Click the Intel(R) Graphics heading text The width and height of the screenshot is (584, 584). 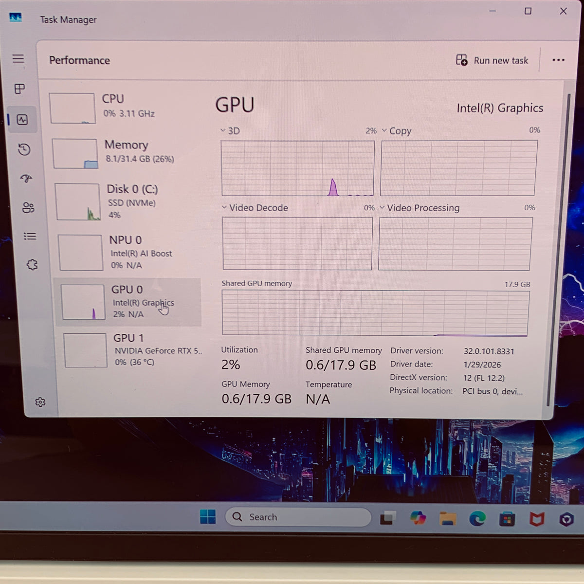[x=500, y=108]
